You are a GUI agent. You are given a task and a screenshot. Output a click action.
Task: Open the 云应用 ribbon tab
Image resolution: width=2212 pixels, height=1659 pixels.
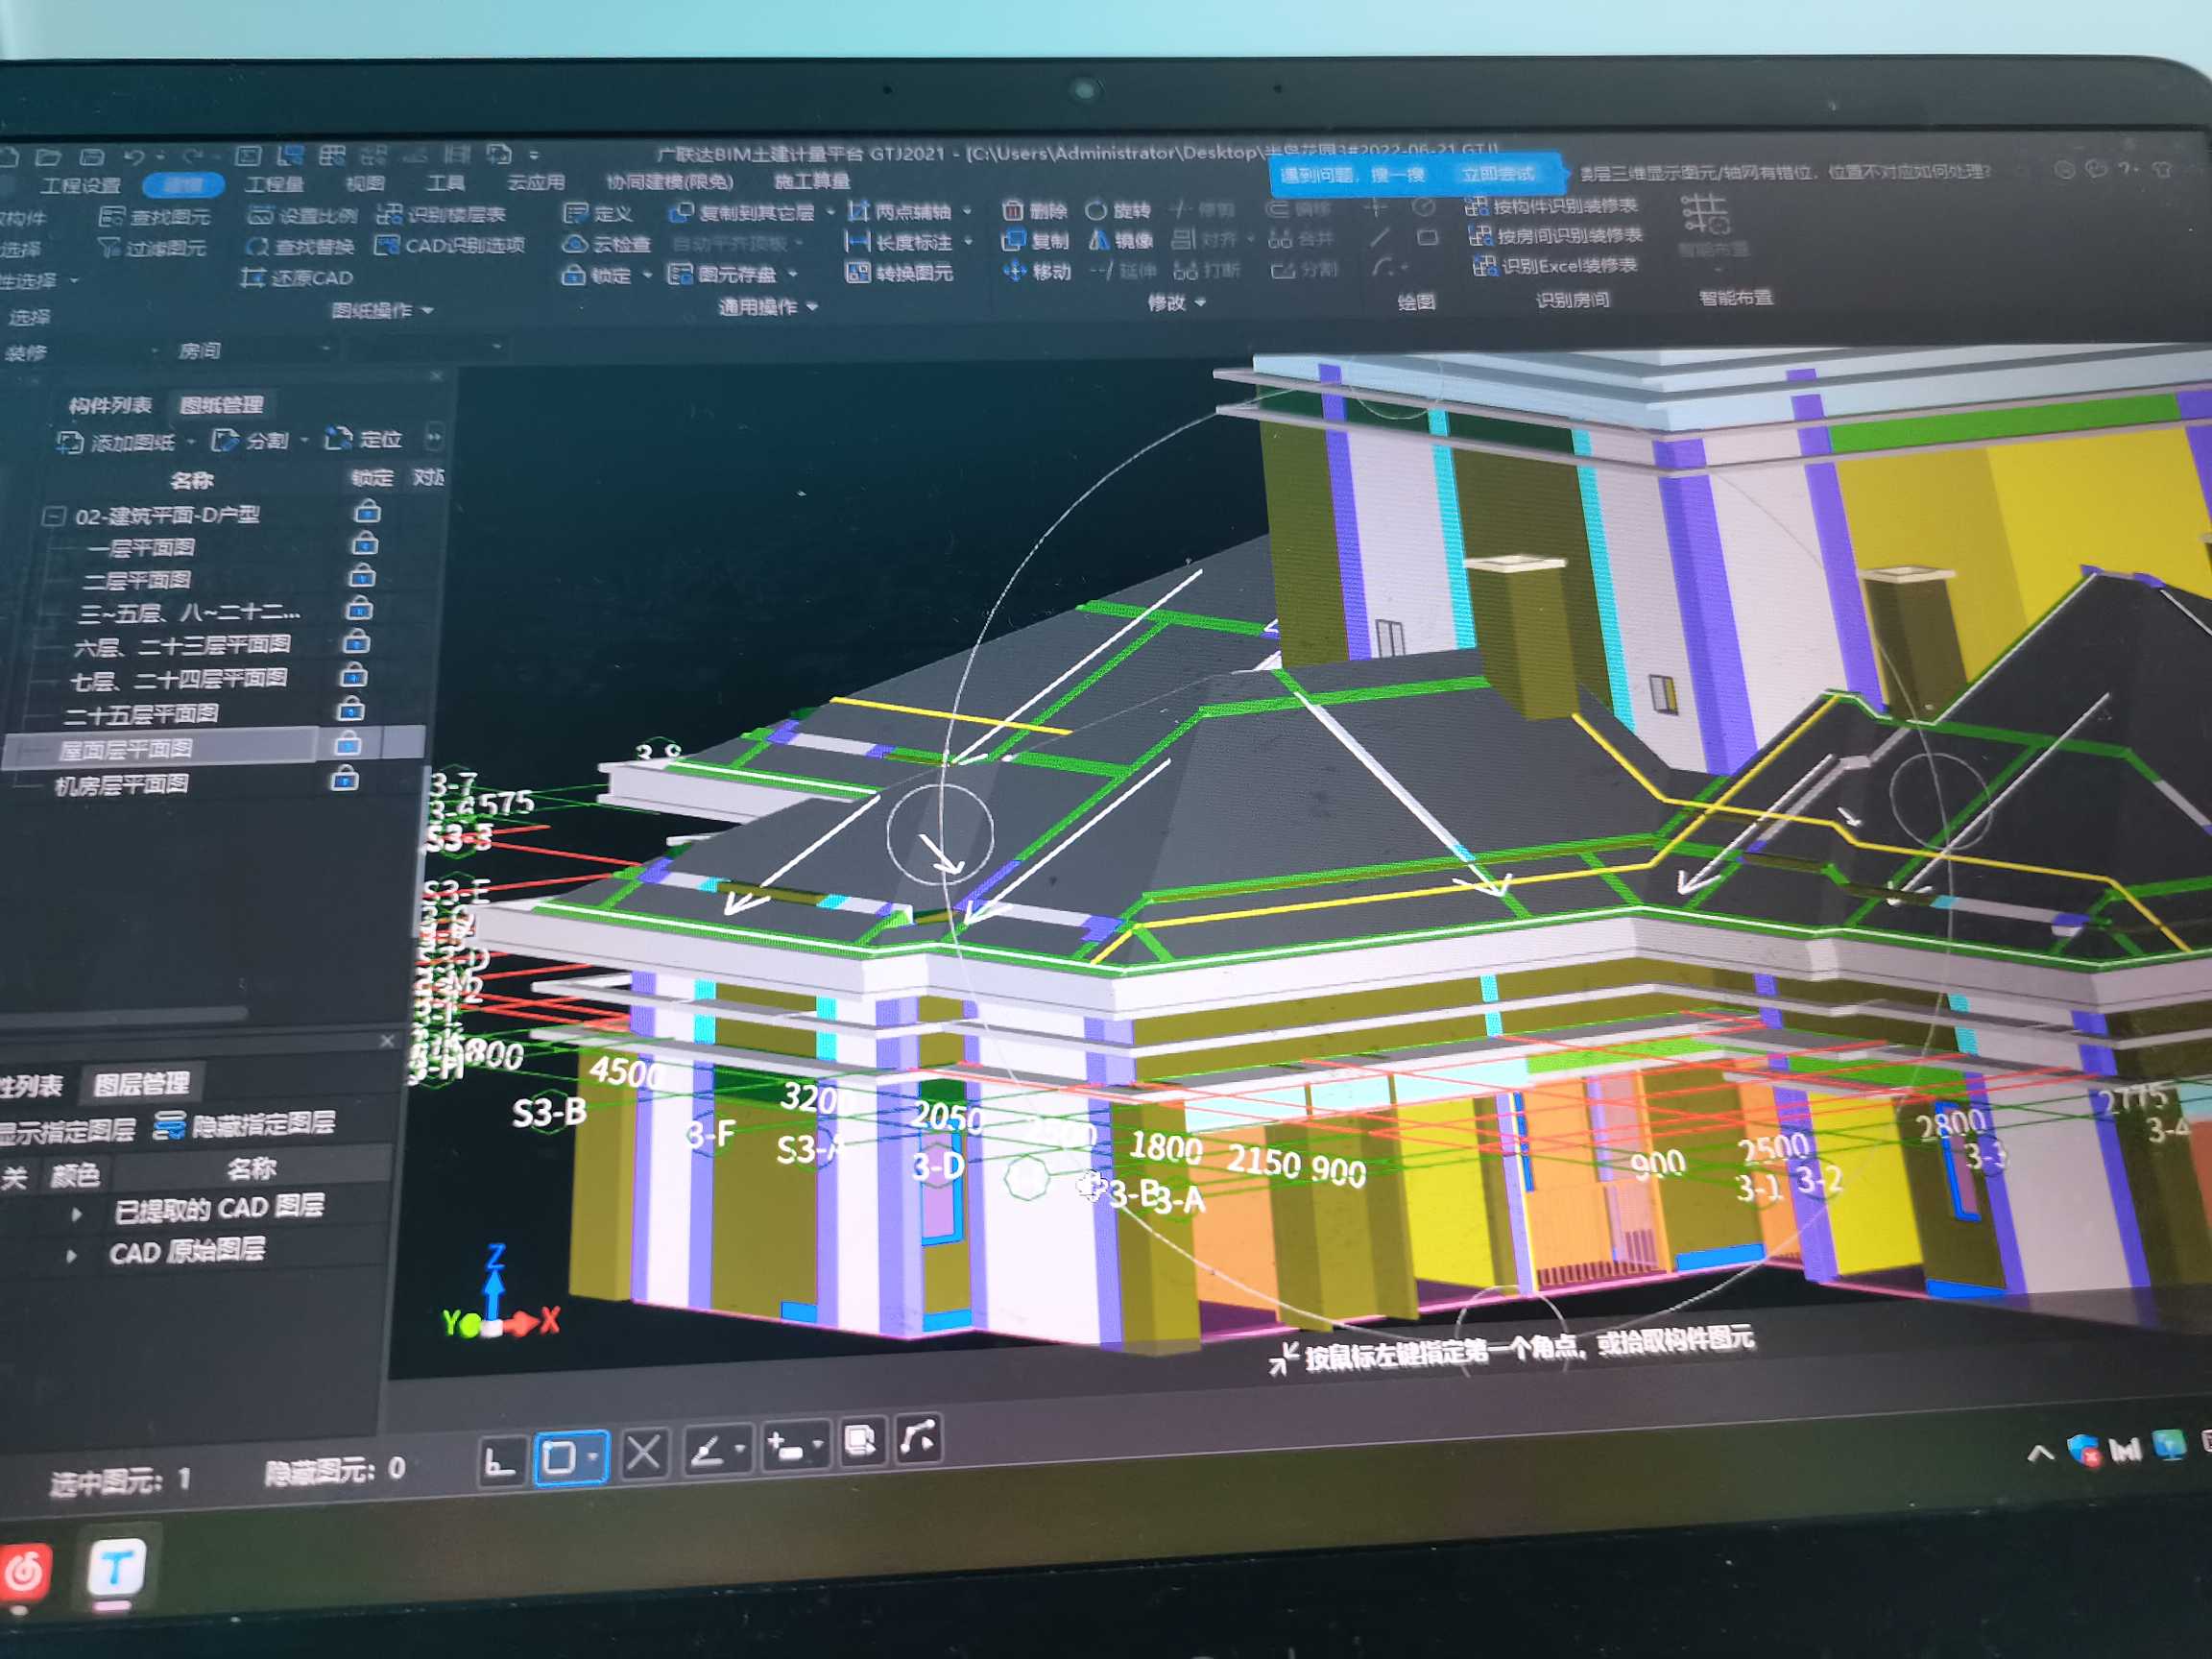pos(536,182)
